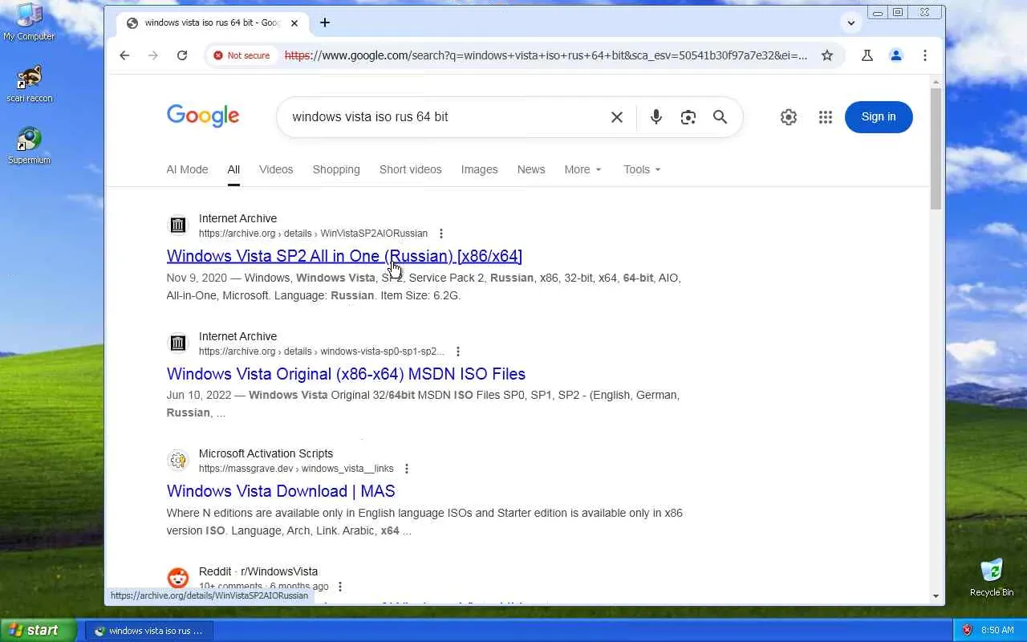Switch to the Images tab
1027x642 pixels.
point(479,169)
